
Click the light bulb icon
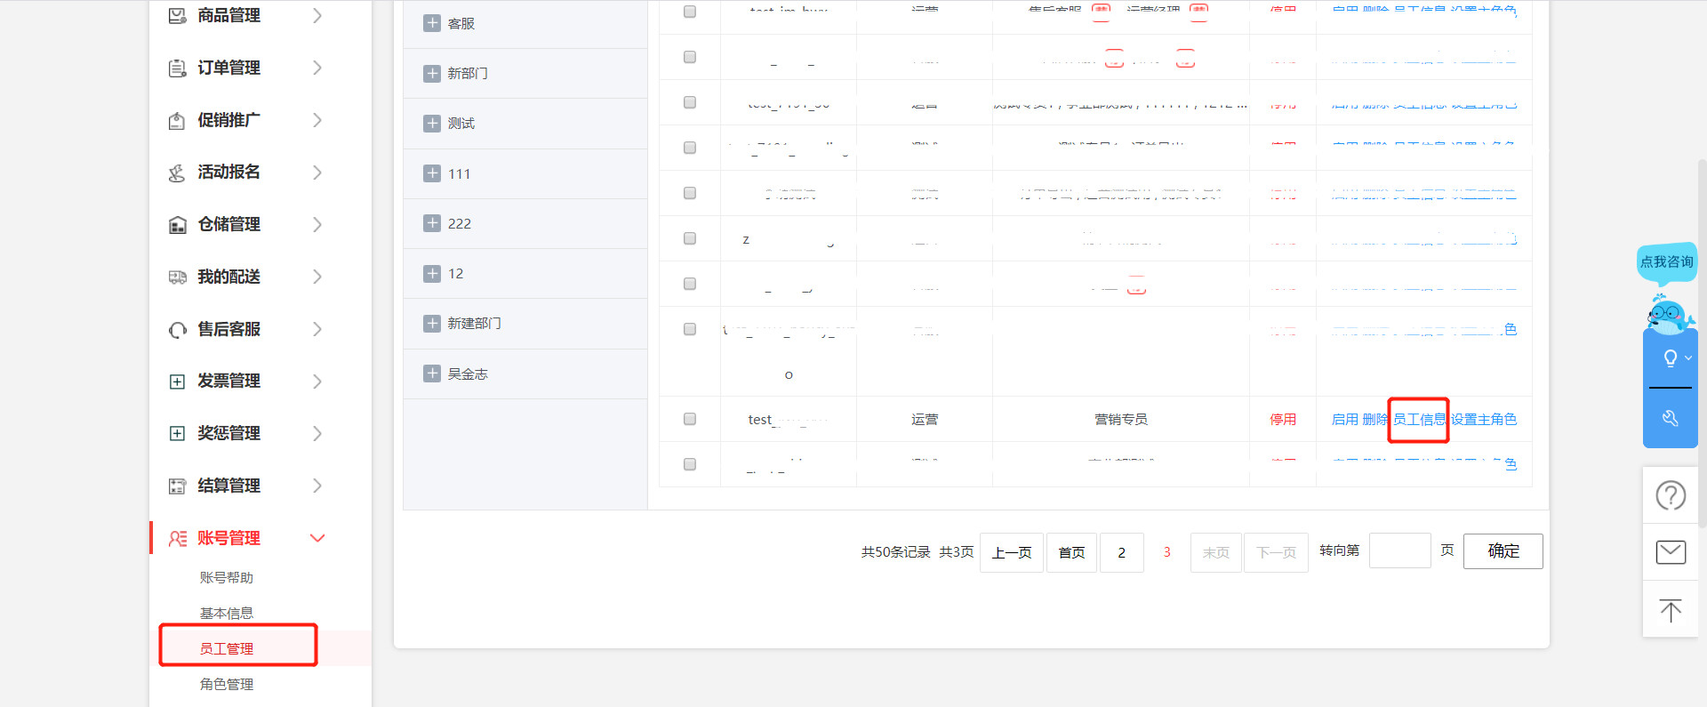[x=1670, y=358]
